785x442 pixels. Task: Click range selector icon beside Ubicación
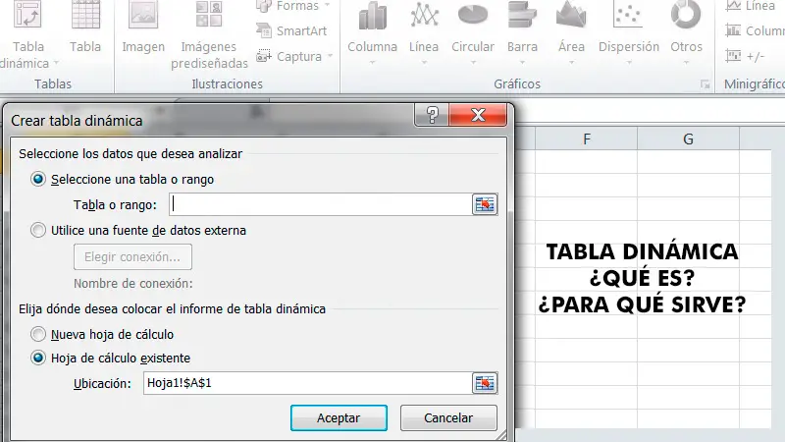tap(485, 383)
